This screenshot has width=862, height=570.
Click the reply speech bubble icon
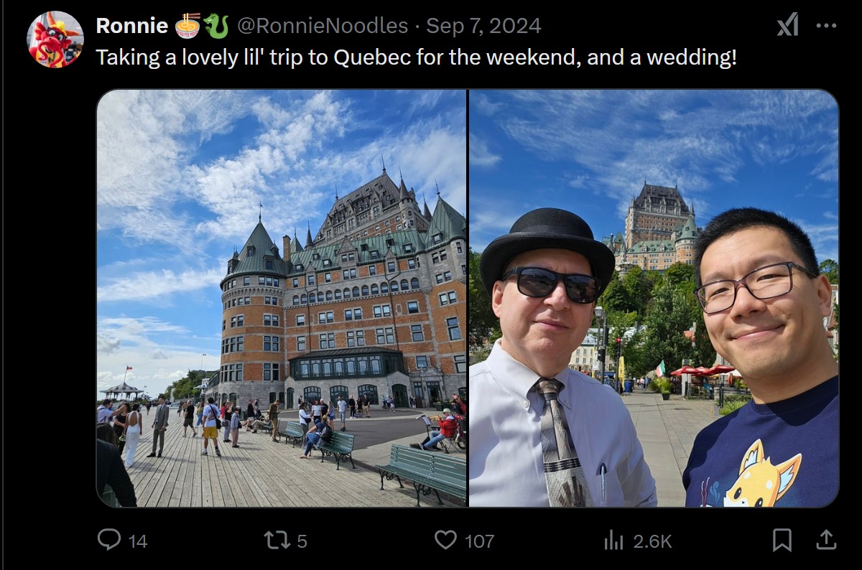[x=109, y=540]
